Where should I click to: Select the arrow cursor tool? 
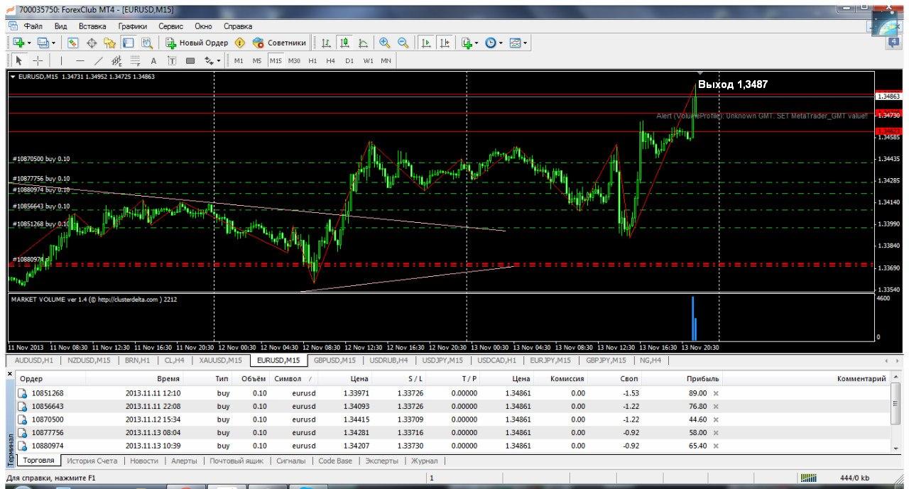[x=19, y=60]
